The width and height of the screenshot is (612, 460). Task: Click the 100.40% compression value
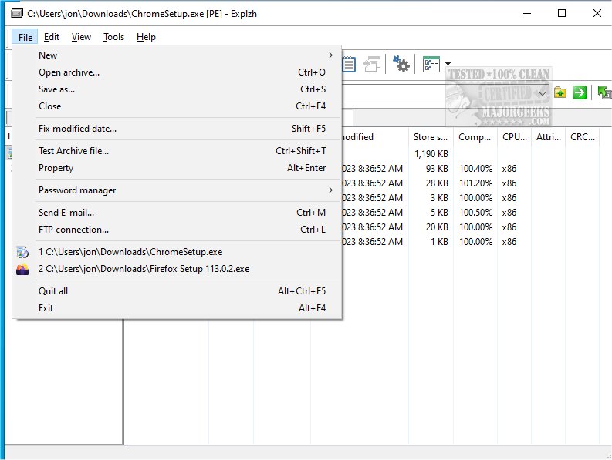pyautogui.click(x=475, y=169)
